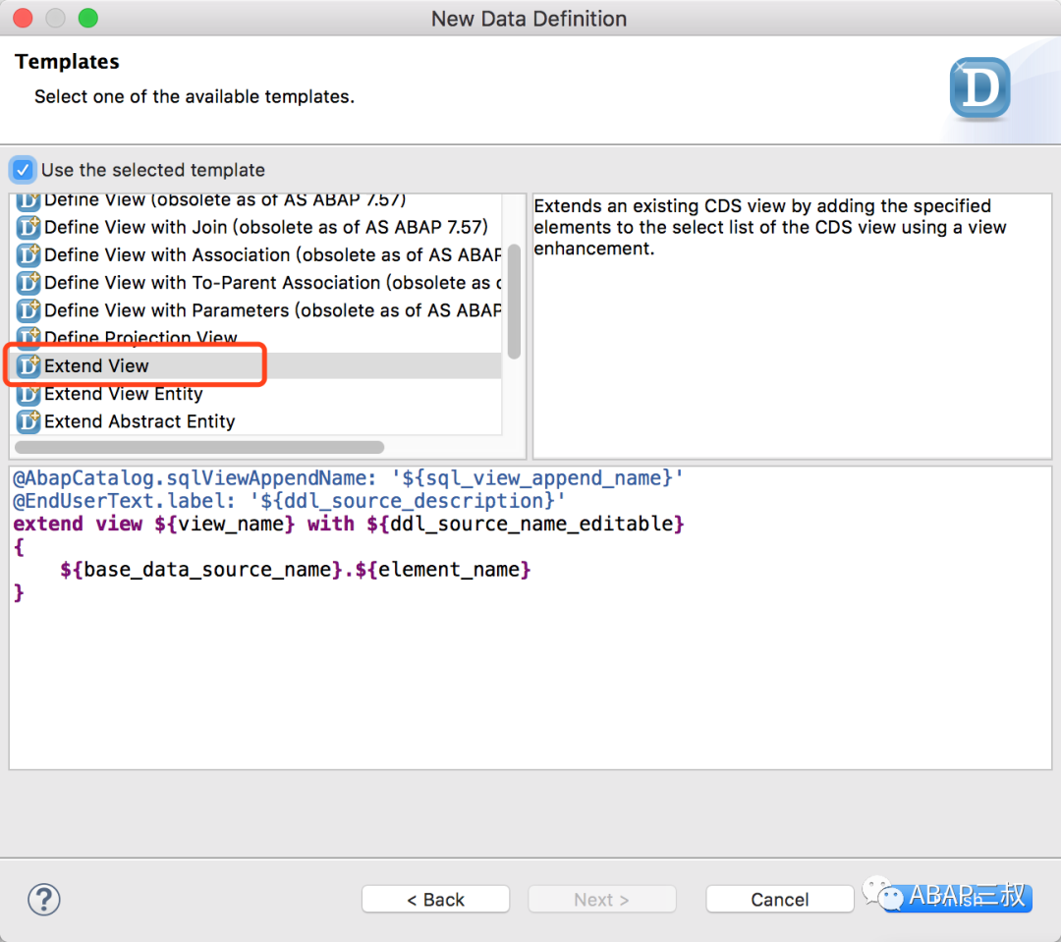
Task: Open the help question mark icon
Action: [x=44, y=900]
